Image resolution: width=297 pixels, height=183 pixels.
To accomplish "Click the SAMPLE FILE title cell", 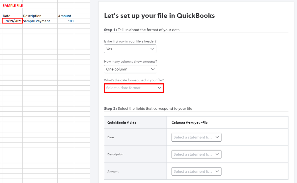I will (x=12, y=5).
